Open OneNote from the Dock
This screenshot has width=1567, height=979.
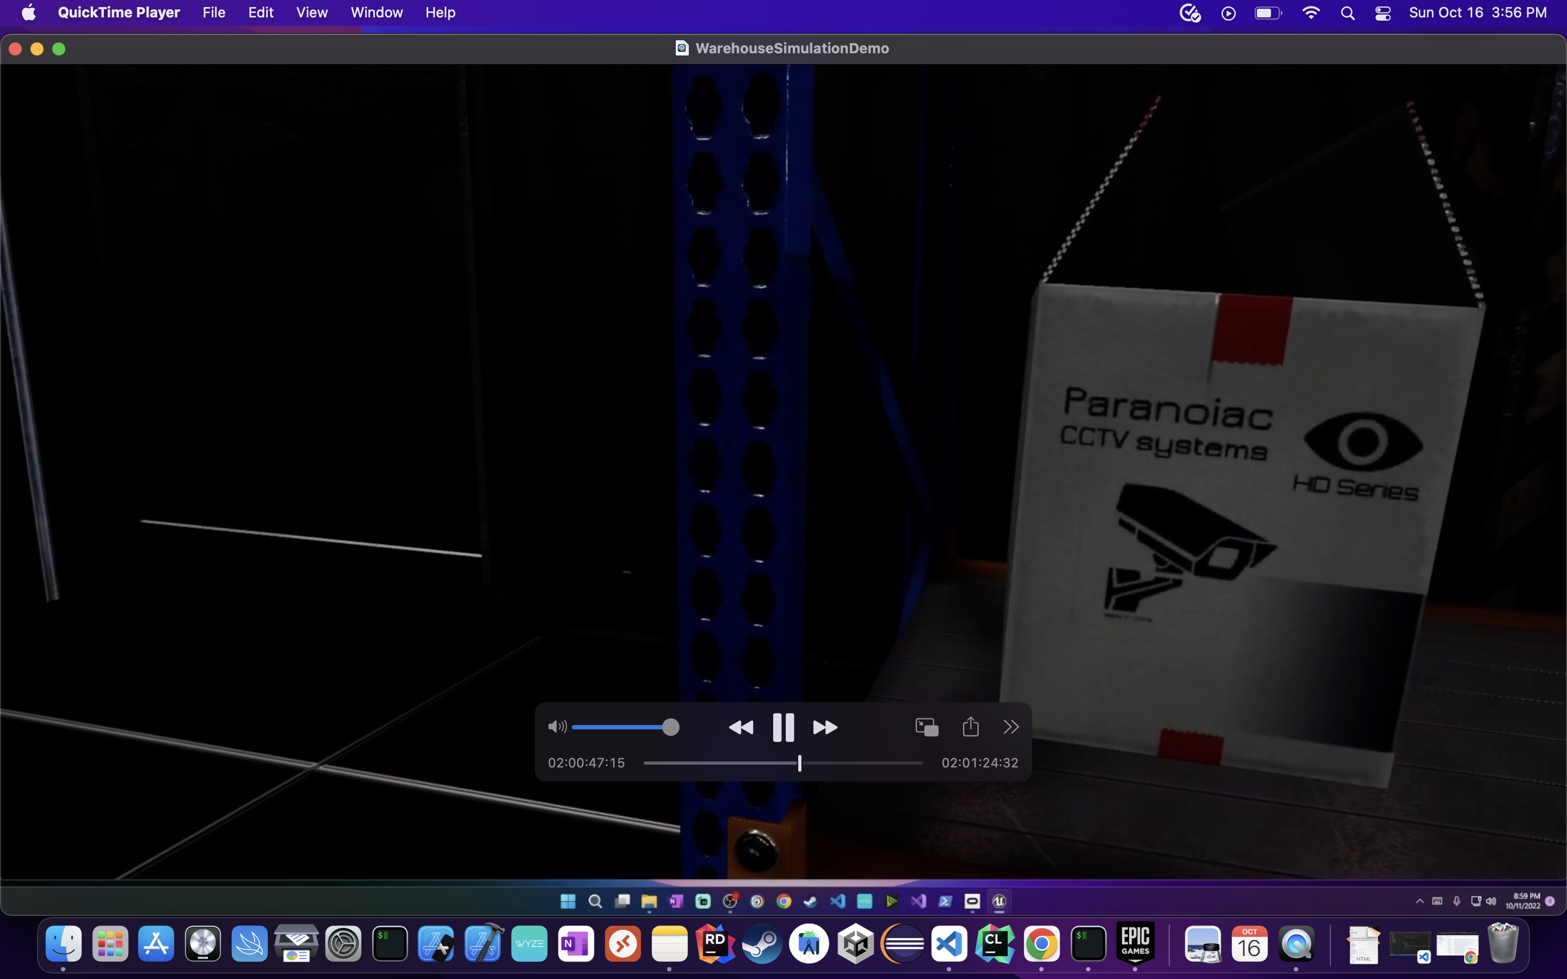click(576, 944)
